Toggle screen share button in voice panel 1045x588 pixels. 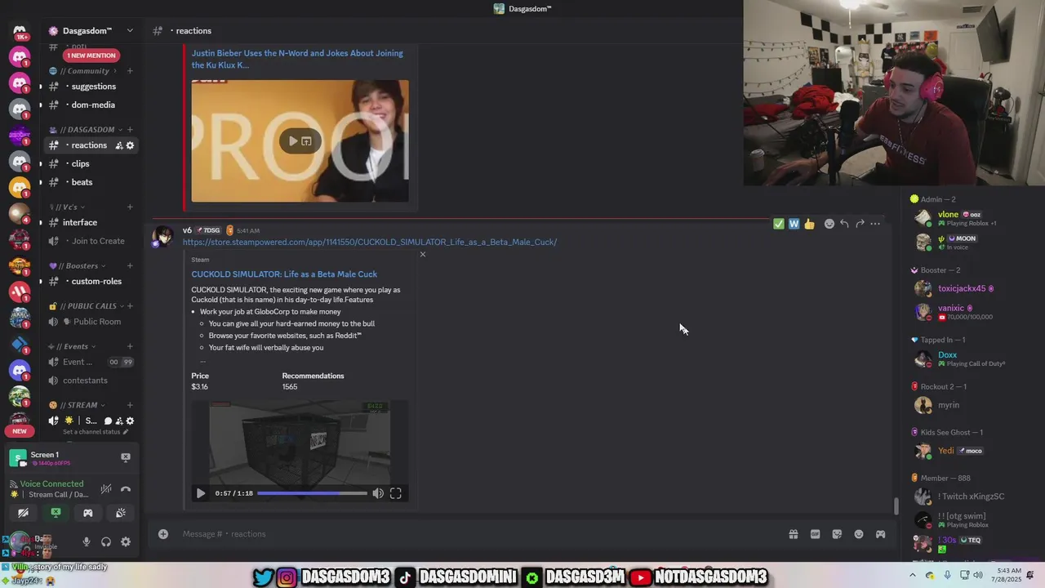[x=56, y=513]
